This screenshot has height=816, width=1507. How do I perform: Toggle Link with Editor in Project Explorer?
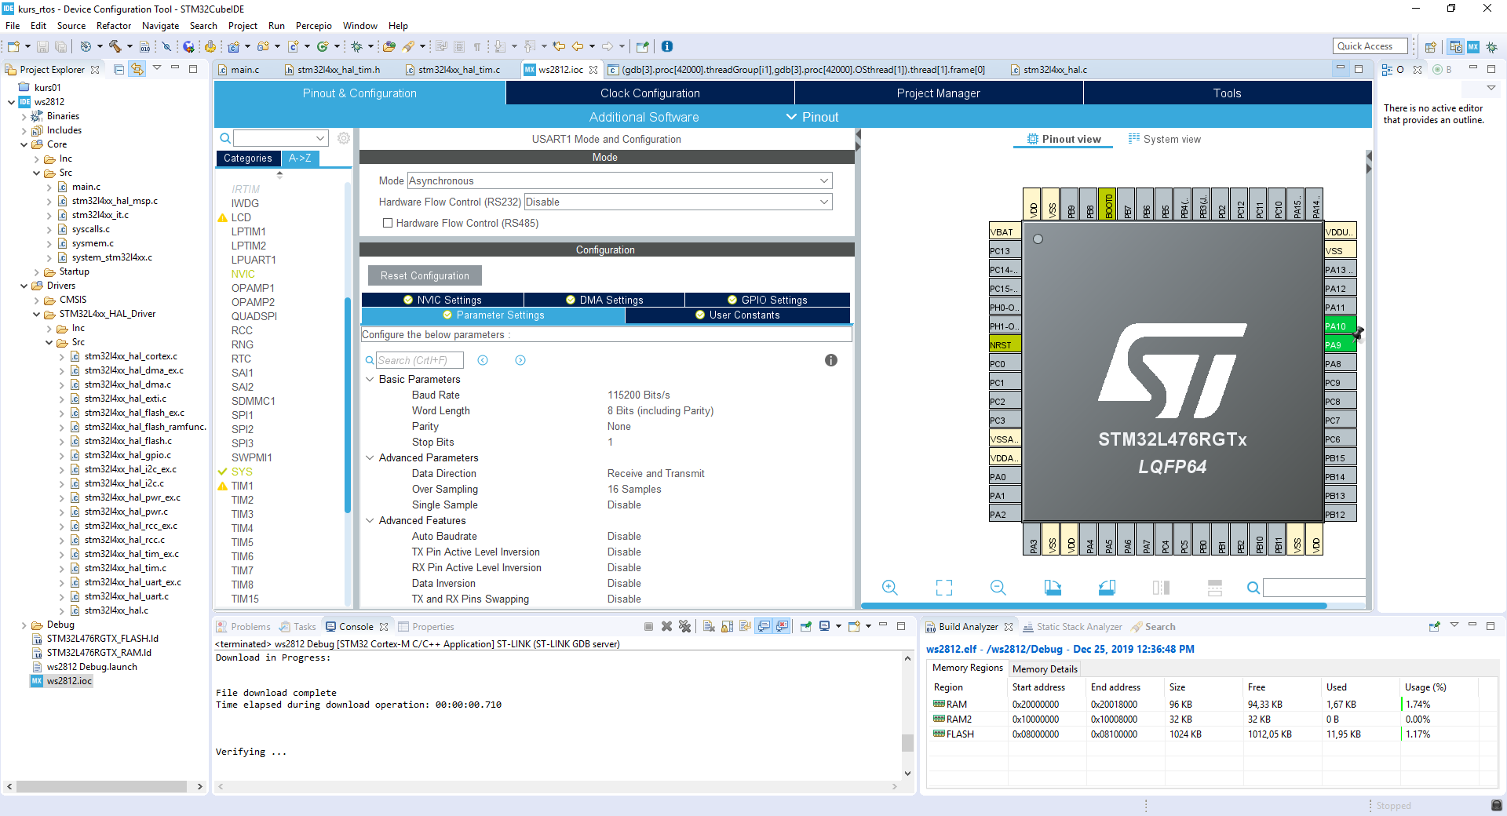click(137, 69)
